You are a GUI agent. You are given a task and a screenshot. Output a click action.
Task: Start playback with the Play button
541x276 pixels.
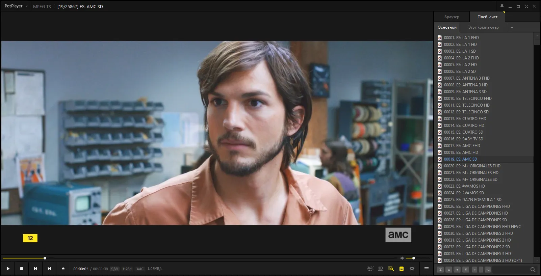pos(8,269)
